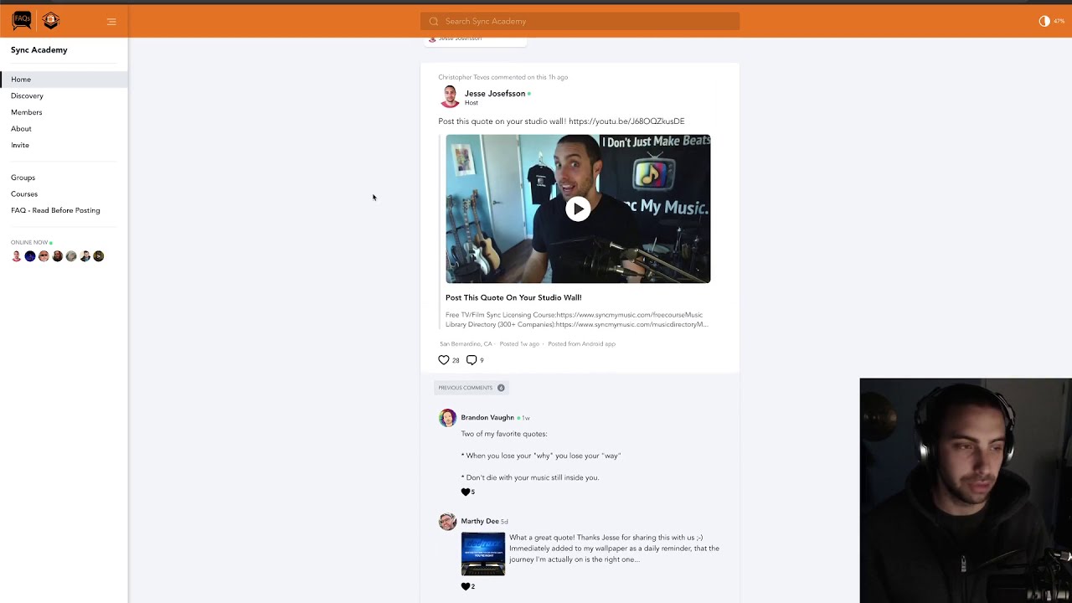Open the Groups section
This screenshot has width=1072, height=603.
23,178
